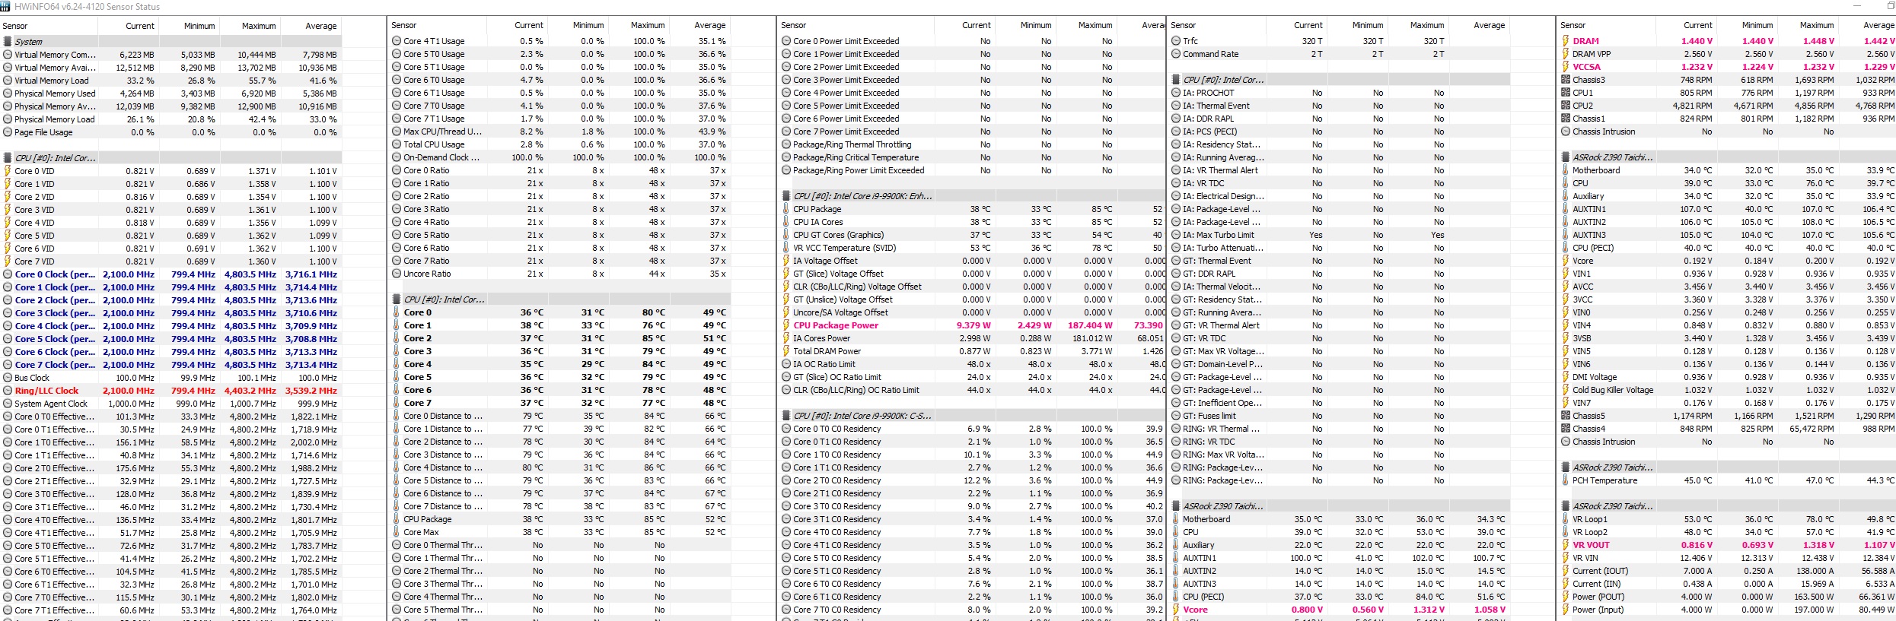Click the icon beside Core 0 Power Limit Exceeded

click(786, 41)
